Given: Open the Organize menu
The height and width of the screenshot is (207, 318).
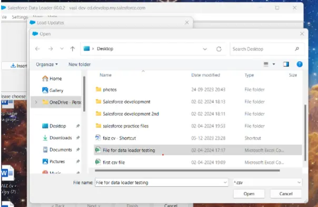Looking at the screenshot, I should click(47, 64).
